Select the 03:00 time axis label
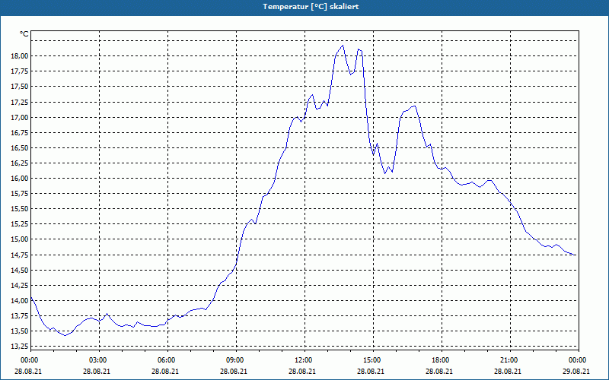Viewport: 609px width, 380px height. [x=99, y=360]
